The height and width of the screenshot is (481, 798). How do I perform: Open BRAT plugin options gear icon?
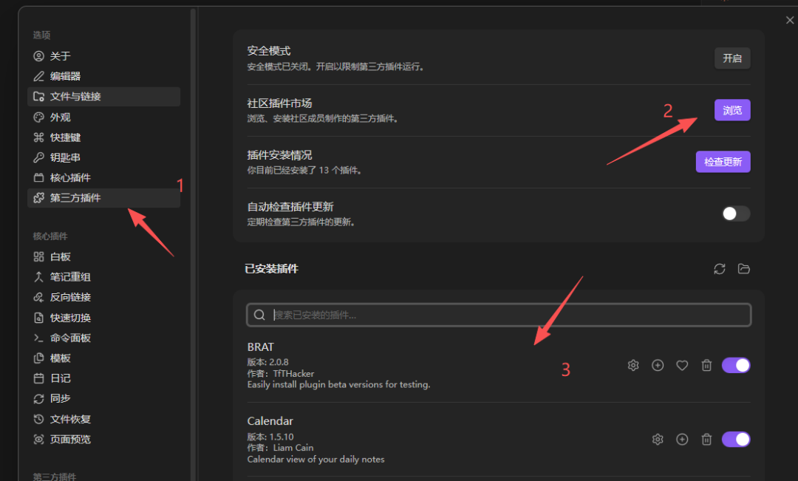point(633,366)
